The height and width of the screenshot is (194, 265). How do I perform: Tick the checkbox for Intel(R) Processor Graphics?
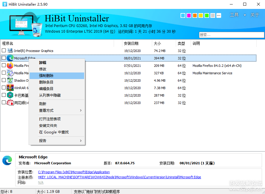(4, 51)
